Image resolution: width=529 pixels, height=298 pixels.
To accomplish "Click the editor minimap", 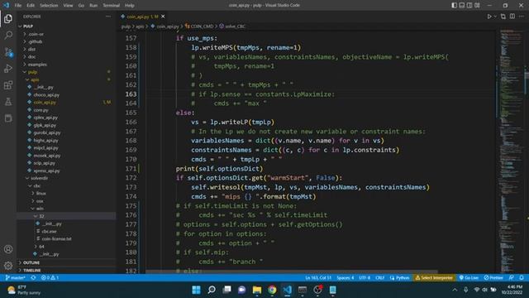I will 511,151.
